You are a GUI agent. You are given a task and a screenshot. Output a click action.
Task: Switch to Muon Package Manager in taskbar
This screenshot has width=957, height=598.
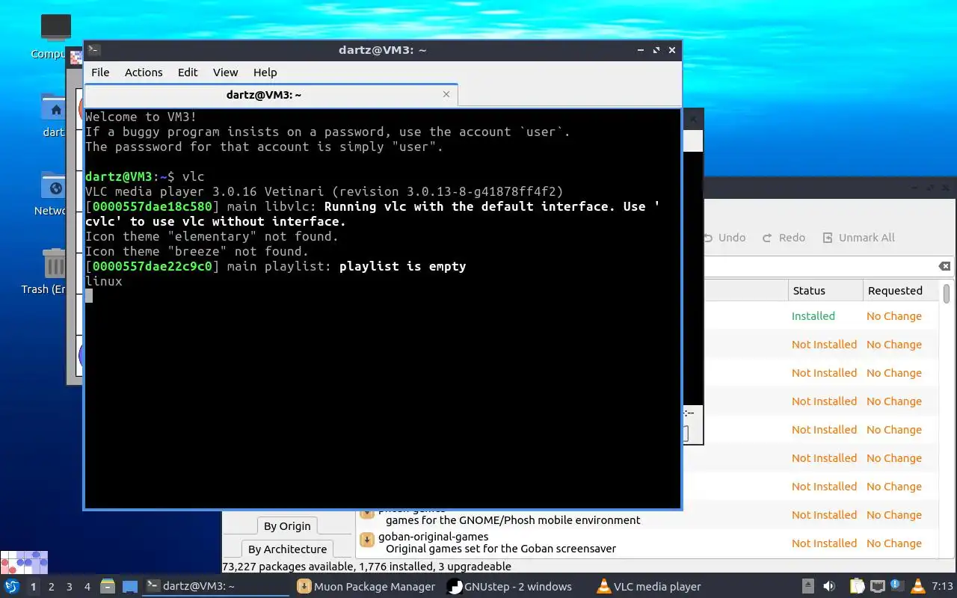[x=366, y=586]
